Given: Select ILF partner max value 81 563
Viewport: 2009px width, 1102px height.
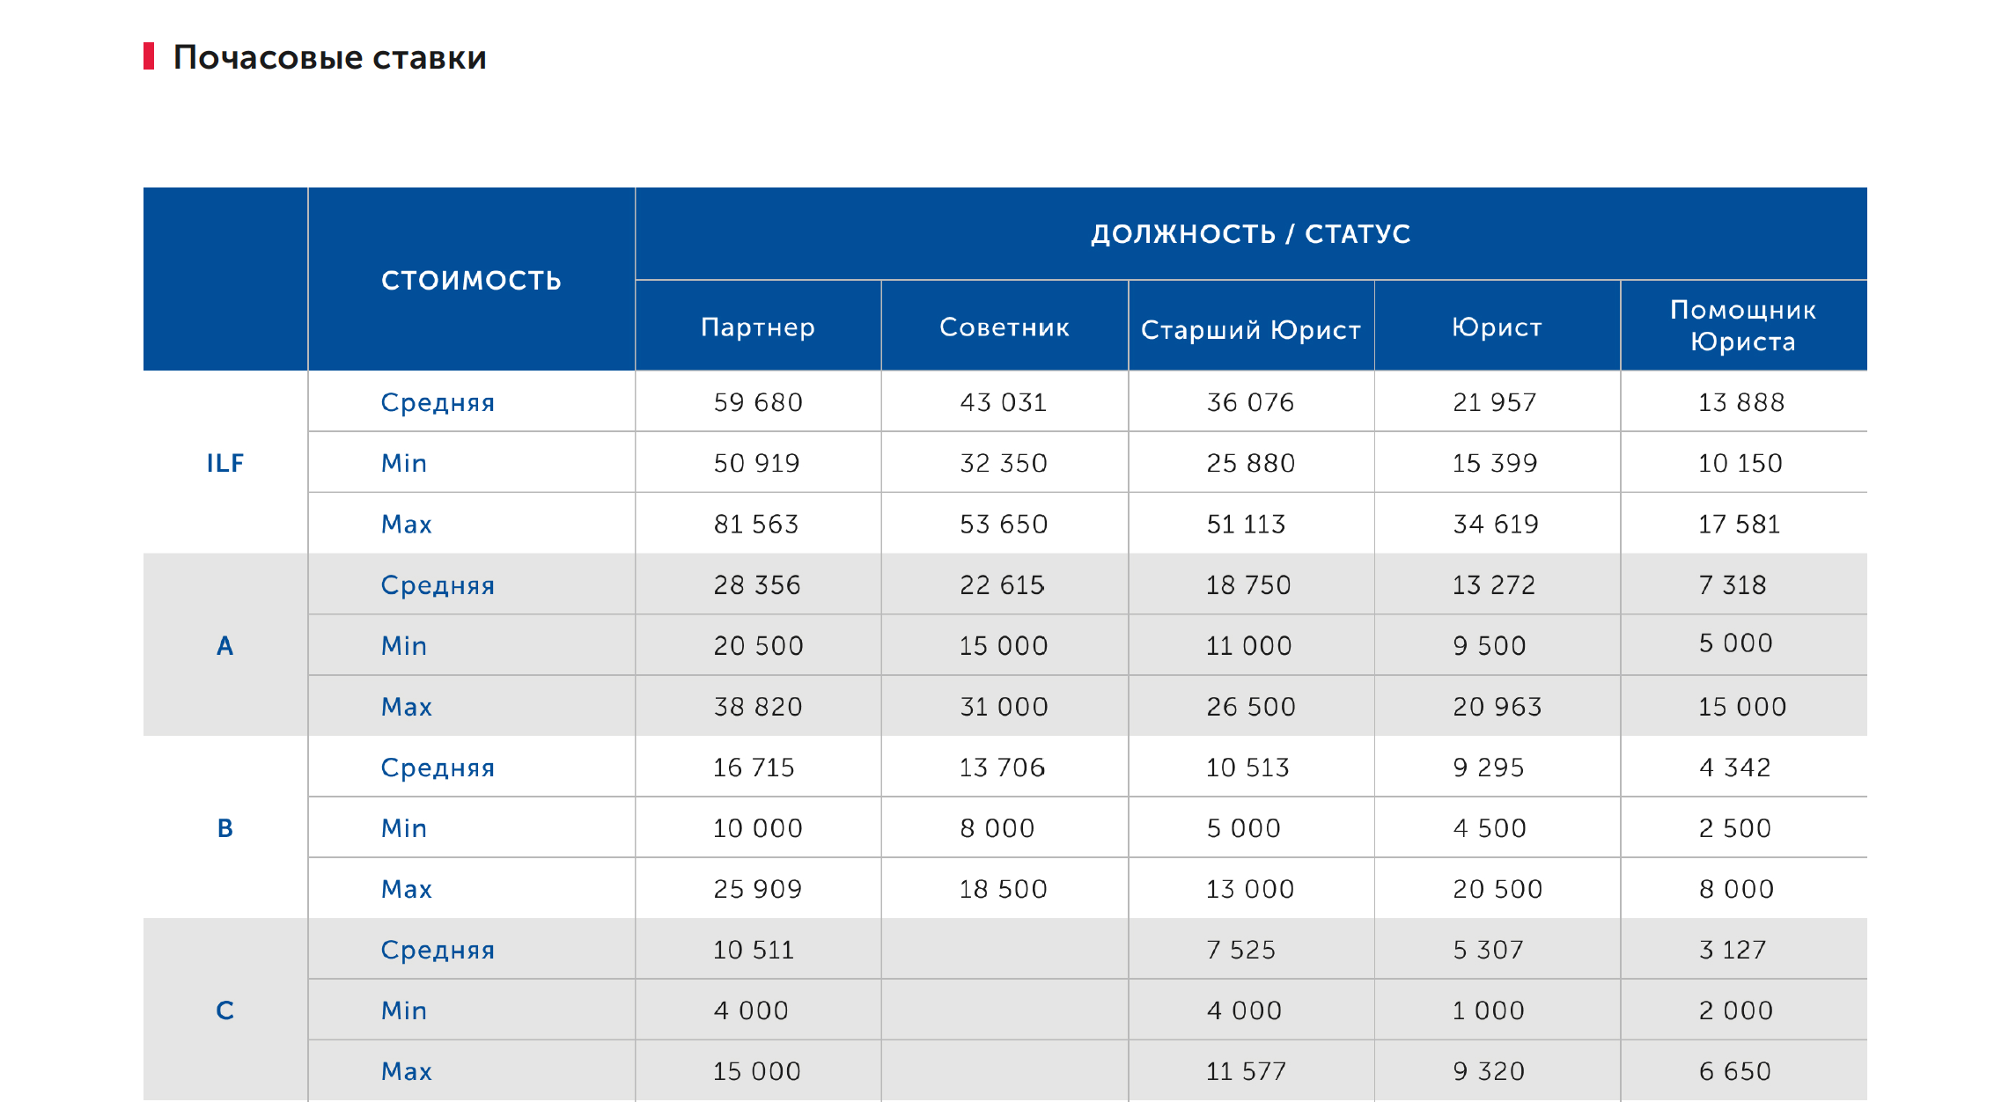Looking at the screenshot, I should point(756,524).
